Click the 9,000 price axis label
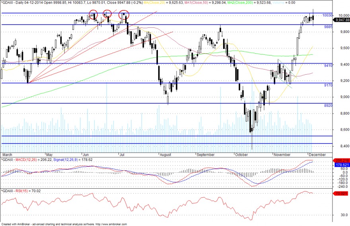The width and height of the screenshot is (350, 226). 345,97
